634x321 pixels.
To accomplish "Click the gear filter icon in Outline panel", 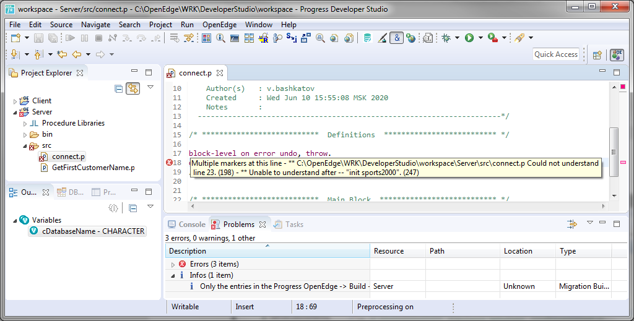I will coord(113,208).
